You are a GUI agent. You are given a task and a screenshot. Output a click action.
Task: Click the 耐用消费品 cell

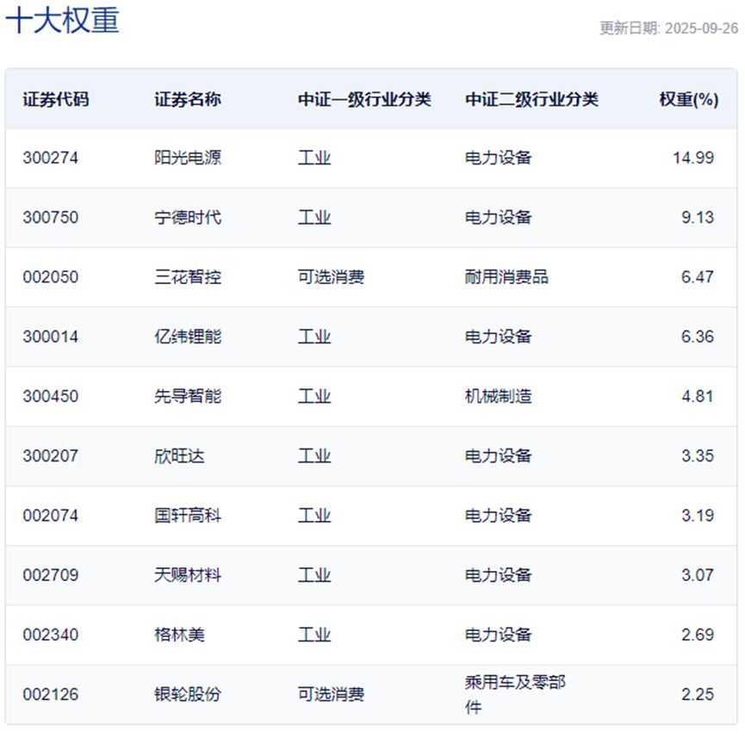pyautogui.click(x=506, y=277)
